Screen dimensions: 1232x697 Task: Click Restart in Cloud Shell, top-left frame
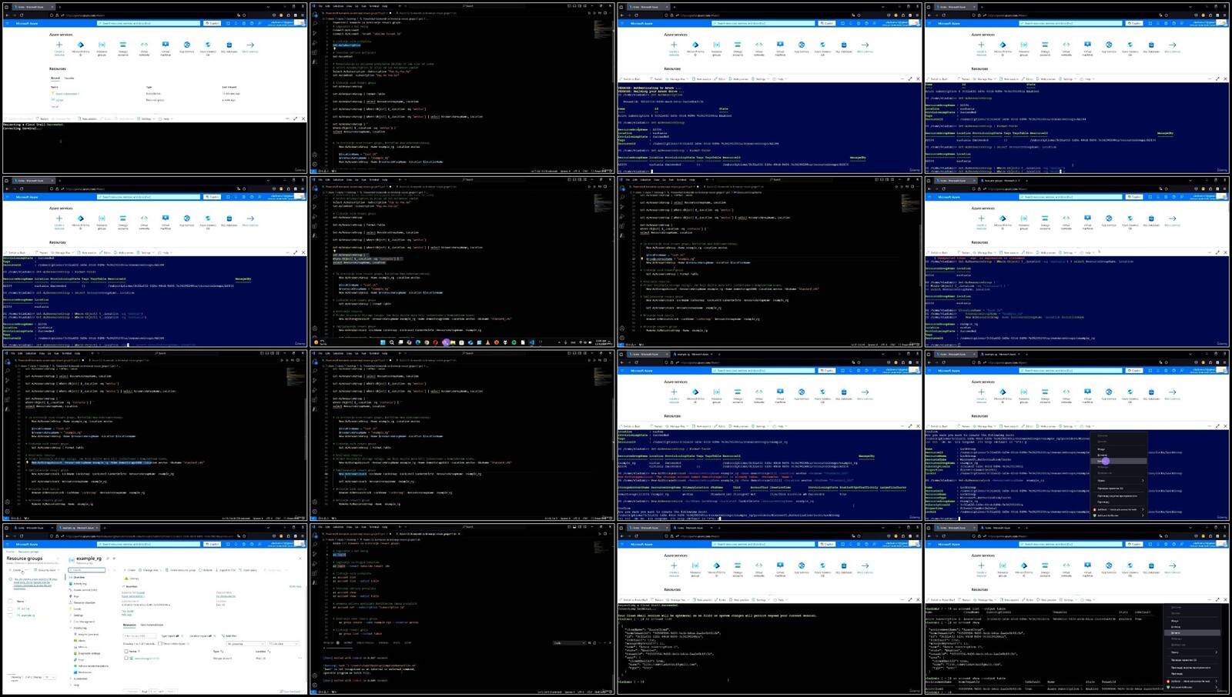[x=42, y=118]
